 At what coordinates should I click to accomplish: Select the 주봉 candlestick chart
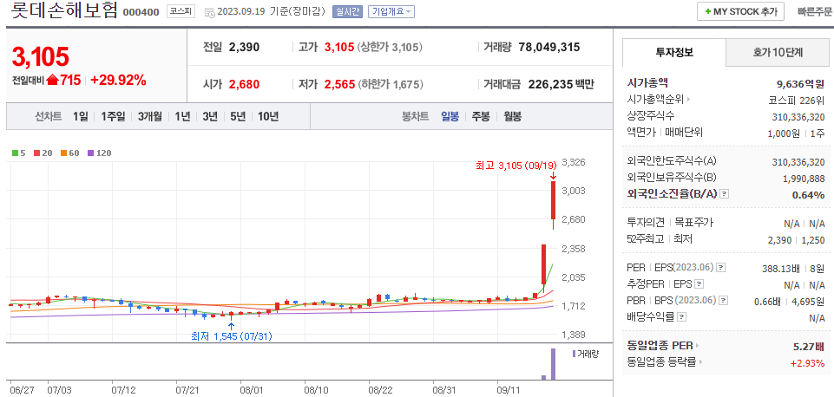click(x=481, y=116)
